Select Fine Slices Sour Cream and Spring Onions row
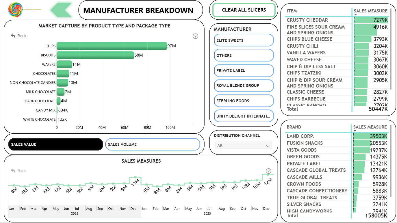 [337, 30]
